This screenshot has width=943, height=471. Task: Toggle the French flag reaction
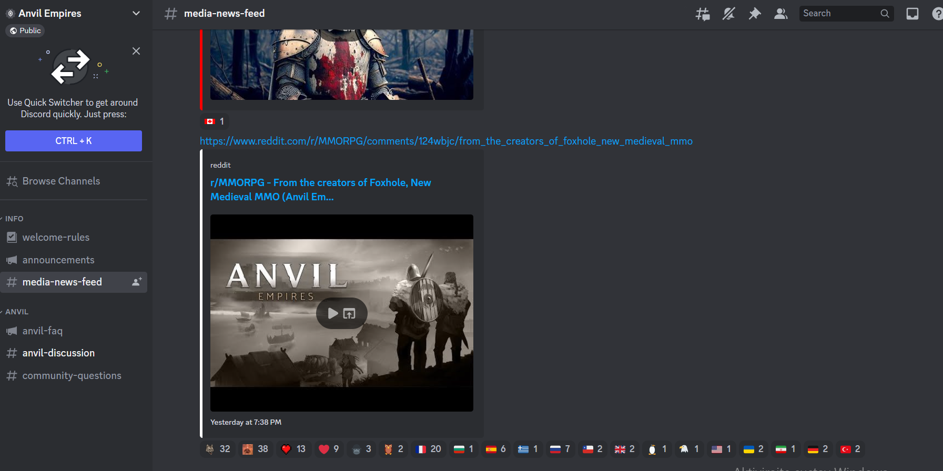(428, 449)
